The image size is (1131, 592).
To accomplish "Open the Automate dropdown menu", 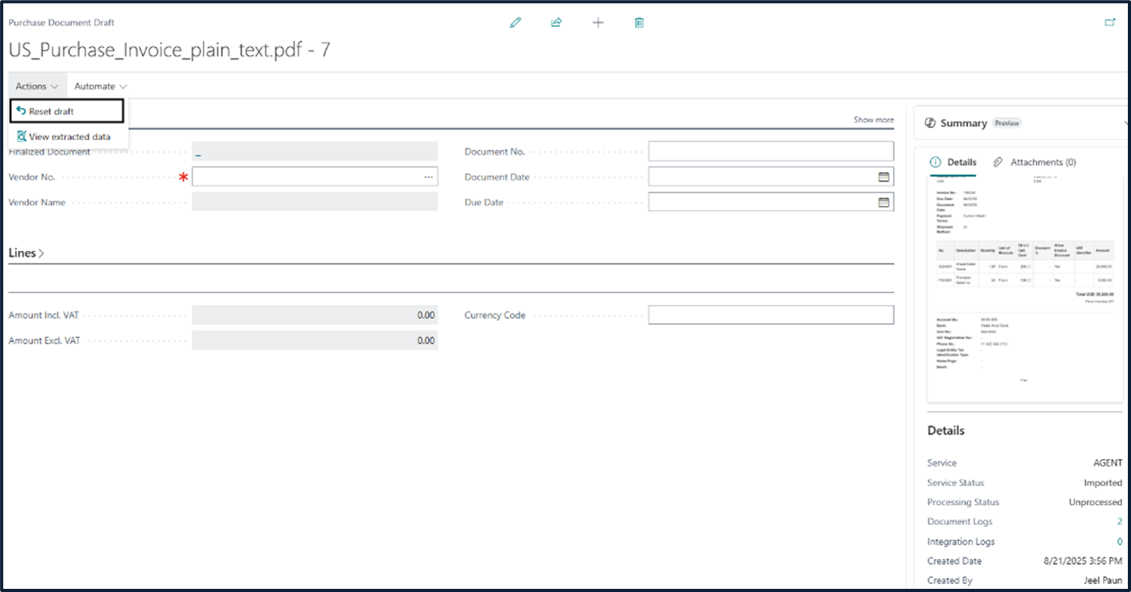I will pyautogui.click(x=100, y=86).
